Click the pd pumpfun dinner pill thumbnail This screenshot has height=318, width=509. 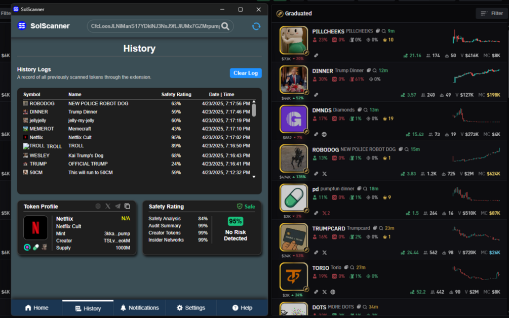293,197
